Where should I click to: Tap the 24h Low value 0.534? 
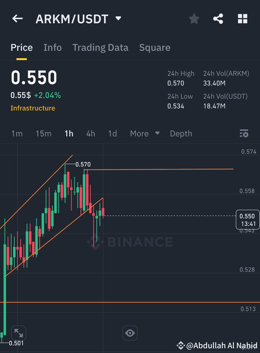(176, 106)
